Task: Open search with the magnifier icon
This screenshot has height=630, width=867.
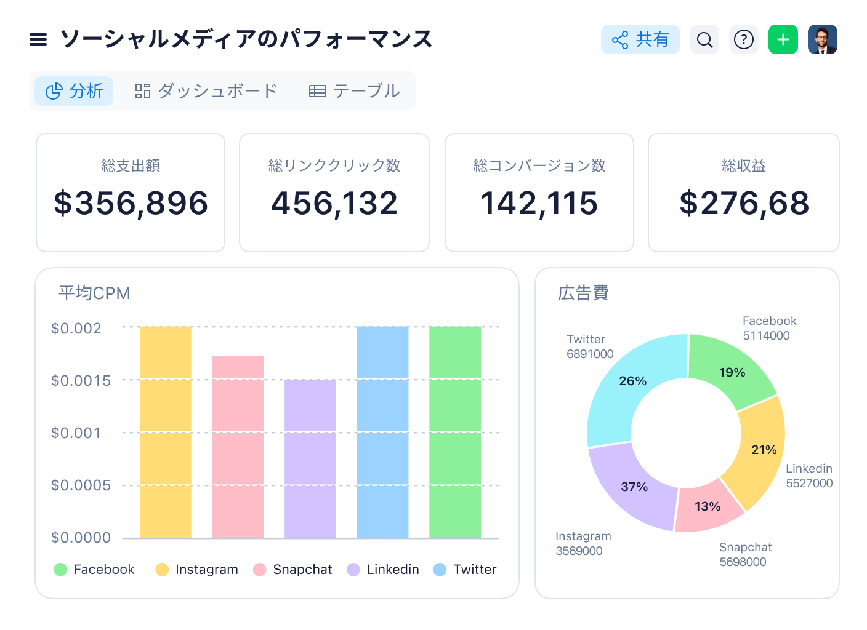Action: (704, 39)
